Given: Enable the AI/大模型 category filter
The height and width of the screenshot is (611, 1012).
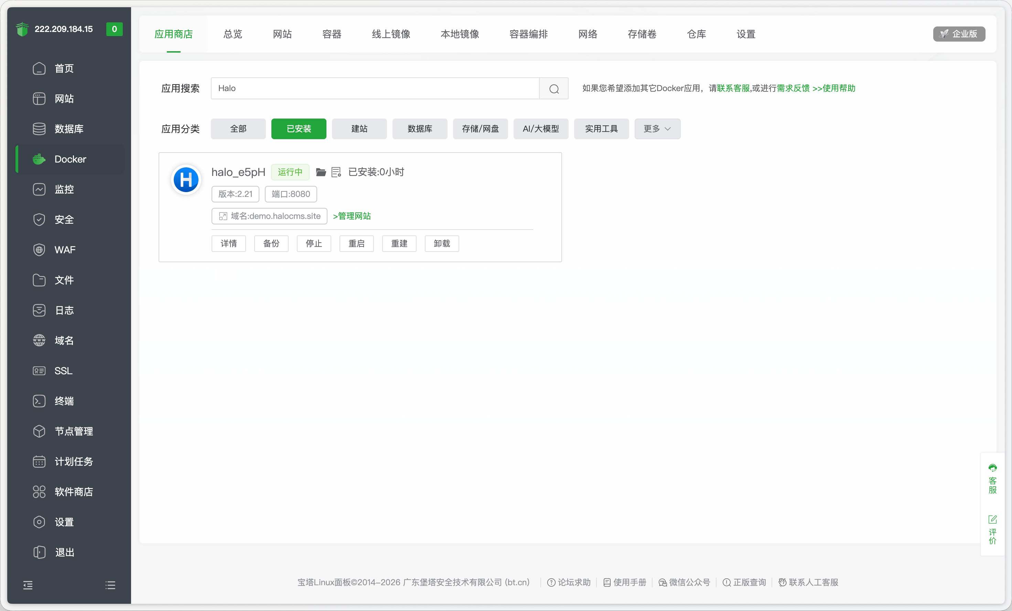Looking at the screenshot, I should (x=540, y=129).
